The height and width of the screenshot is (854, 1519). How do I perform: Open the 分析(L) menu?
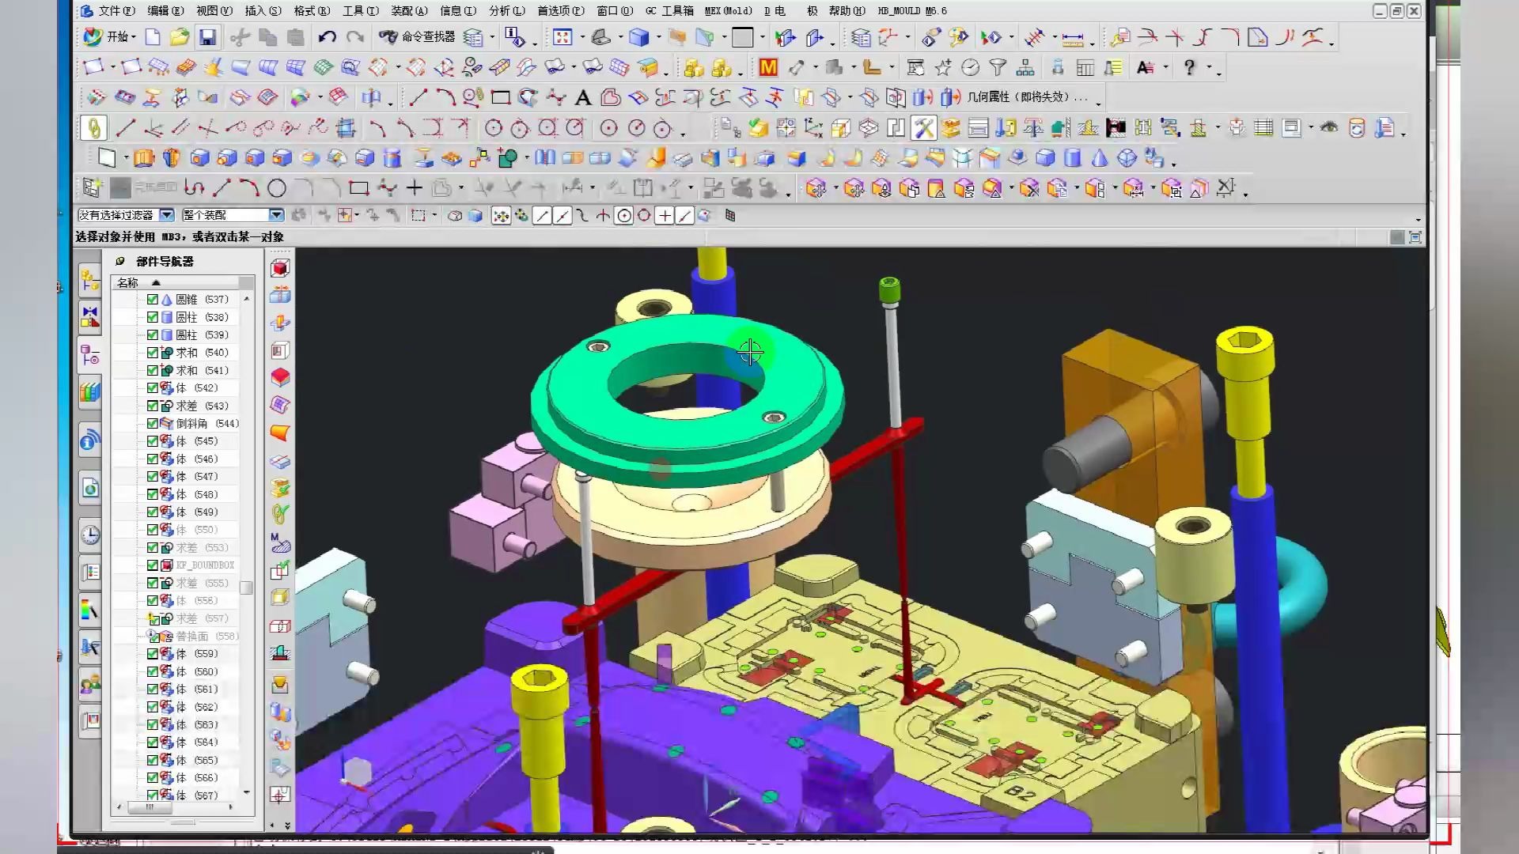tap(506, 11)
